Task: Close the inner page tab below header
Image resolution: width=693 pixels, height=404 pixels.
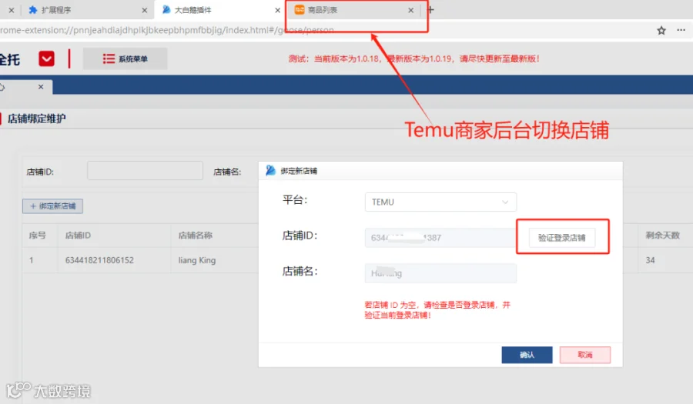Action: point(41,86)
